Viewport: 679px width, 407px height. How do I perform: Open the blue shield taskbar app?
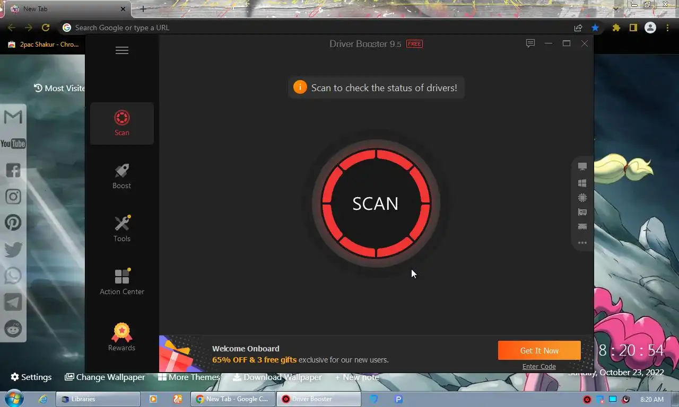click(x=373, y=399)
